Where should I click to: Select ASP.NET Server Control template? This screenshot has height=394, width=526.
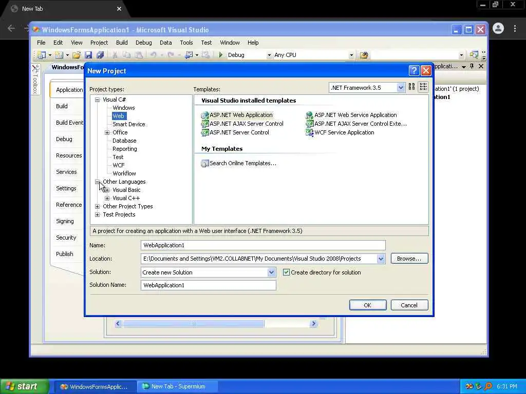tap(235, 132)
